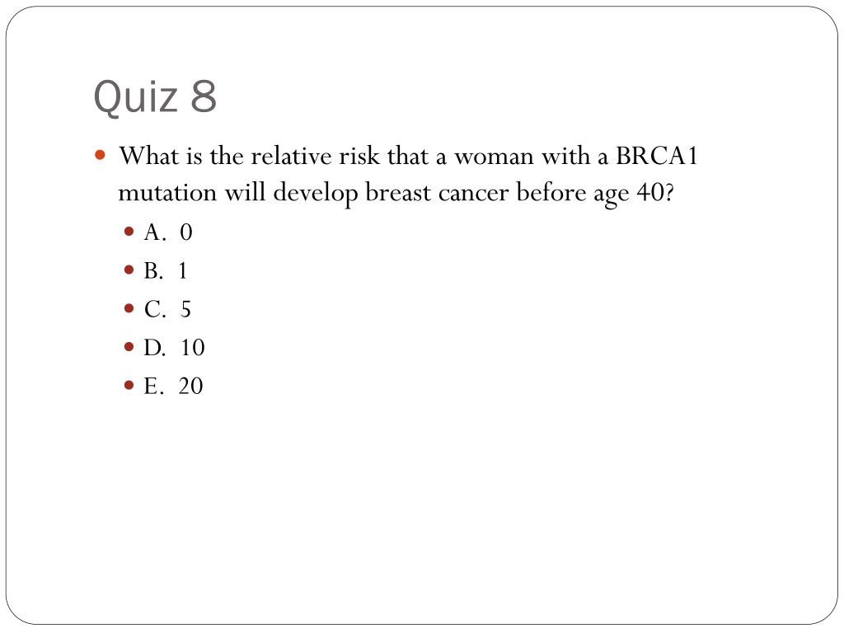Click the red bullet beside option C
This screenshot has width=844, height=633.
129,308
